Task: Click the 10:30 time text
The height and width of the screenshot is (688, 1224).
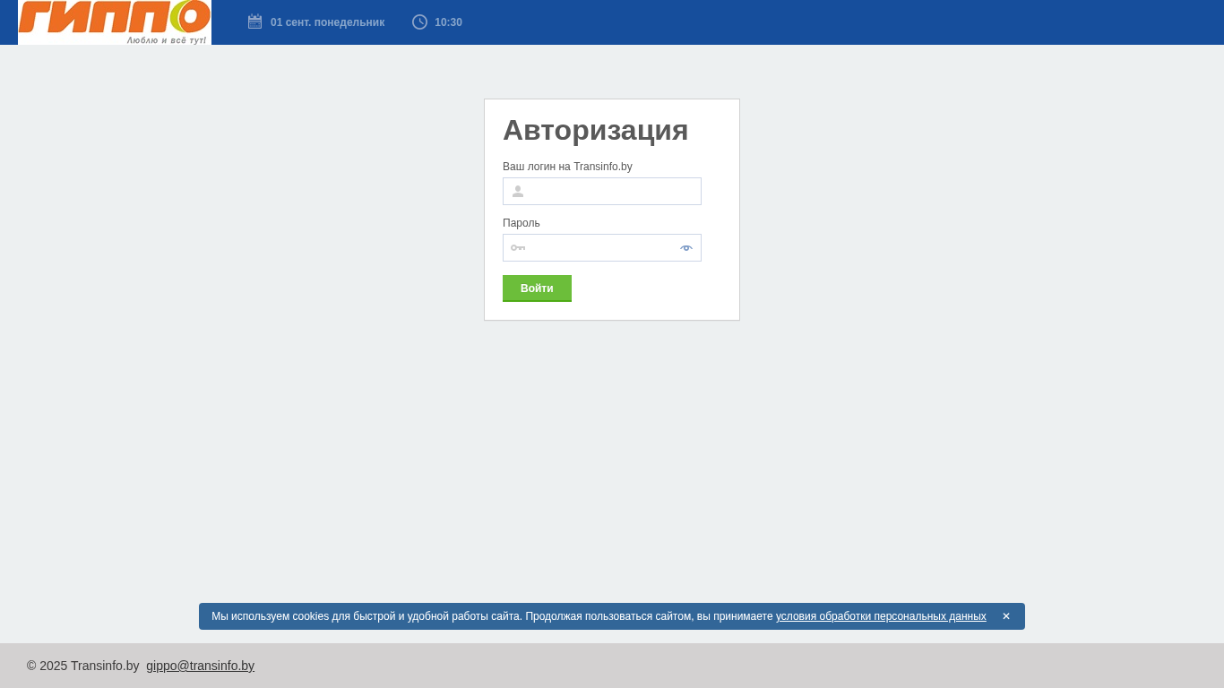Action: point(449,22)
